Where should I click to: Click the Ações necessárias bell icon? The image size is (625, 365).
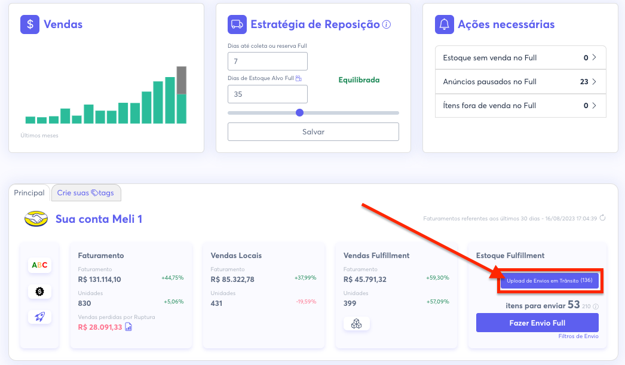445,24
